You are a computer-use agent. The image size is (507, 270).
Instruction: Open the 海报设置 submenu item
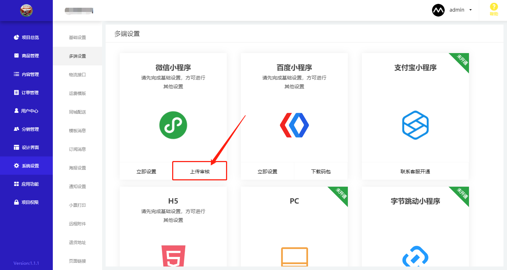click(x=77, y=168)
